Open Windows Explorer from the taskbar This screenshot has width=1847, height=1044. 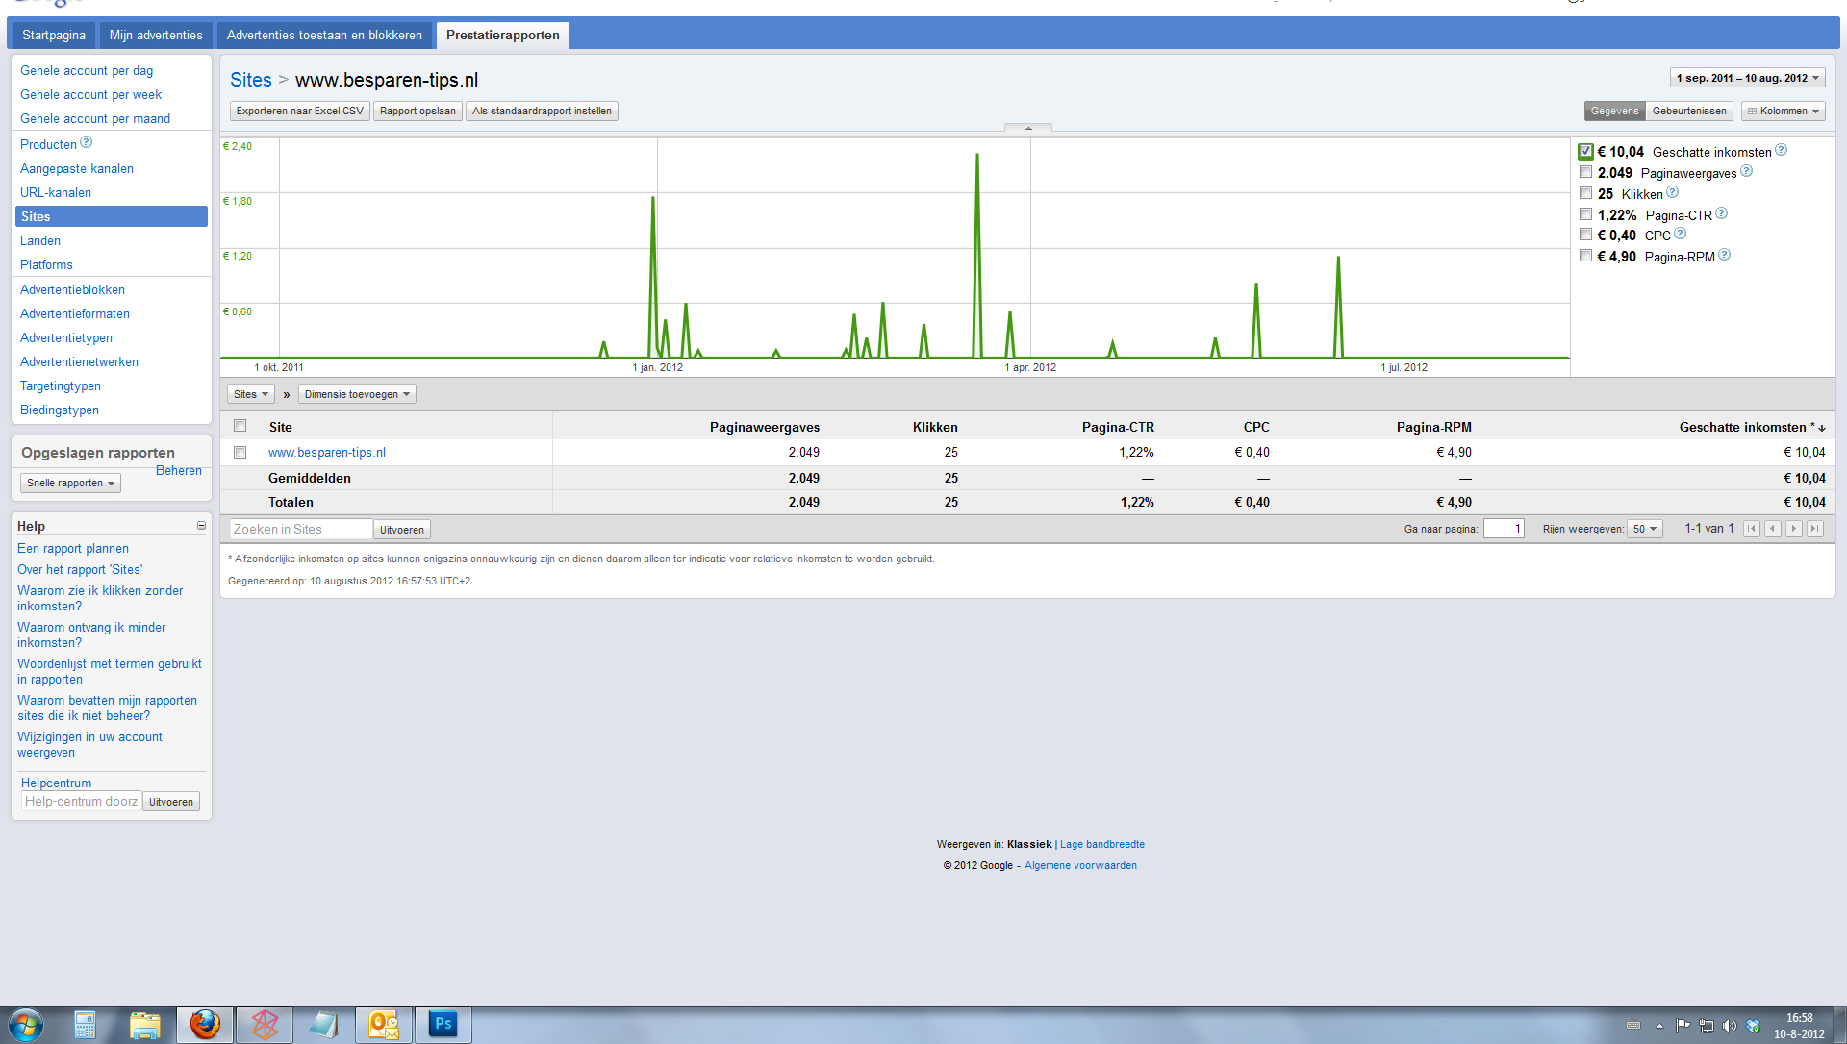point(145,1025)
